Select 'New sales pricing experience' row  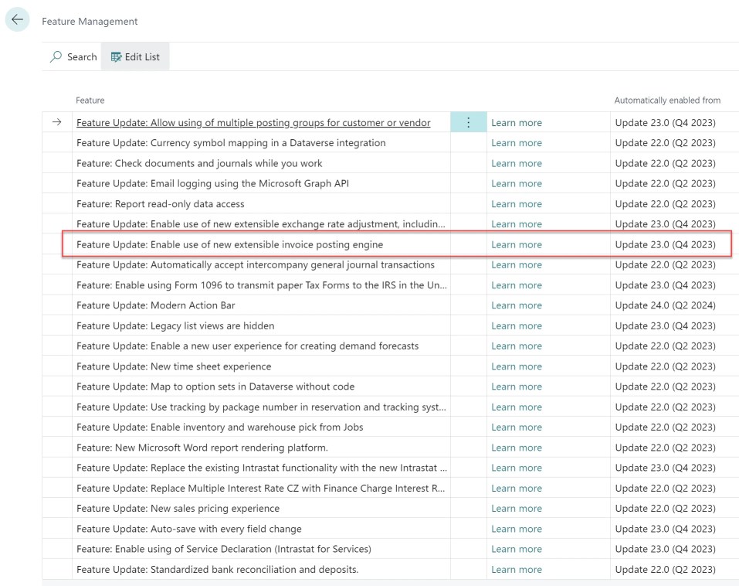pyautogui.click(x=178, y=508)
